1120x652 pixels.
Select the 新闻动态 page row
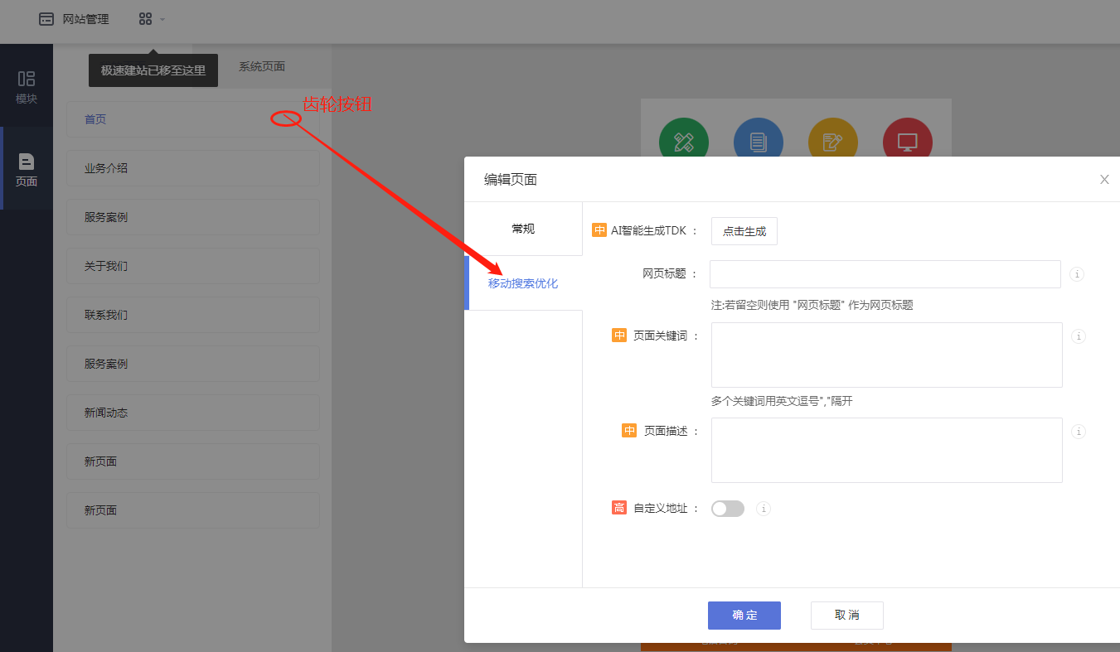click(x=193, y=413)
